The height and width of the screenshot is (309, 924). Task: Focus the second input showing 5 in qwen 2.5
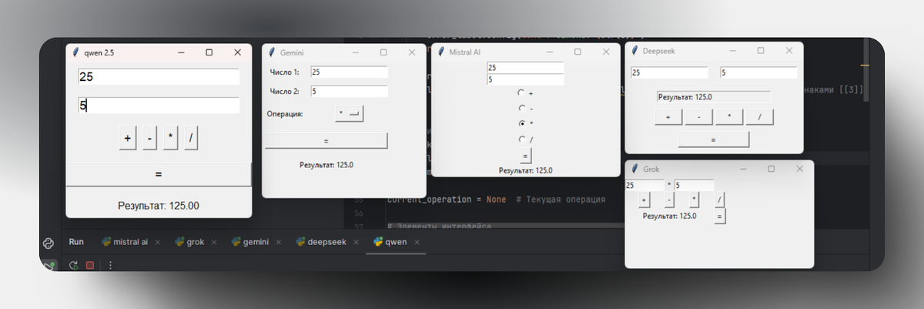click(159, 106)
